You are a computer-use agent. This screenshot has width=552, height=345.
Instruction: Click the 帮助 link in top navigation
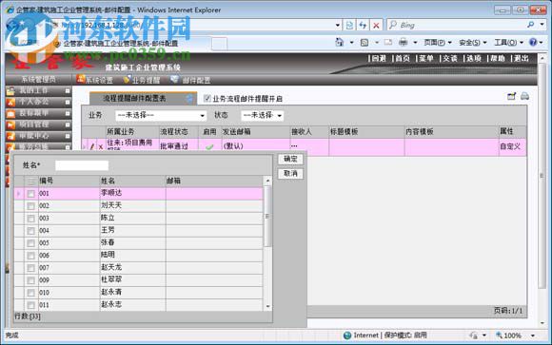[x=498, y=58]
